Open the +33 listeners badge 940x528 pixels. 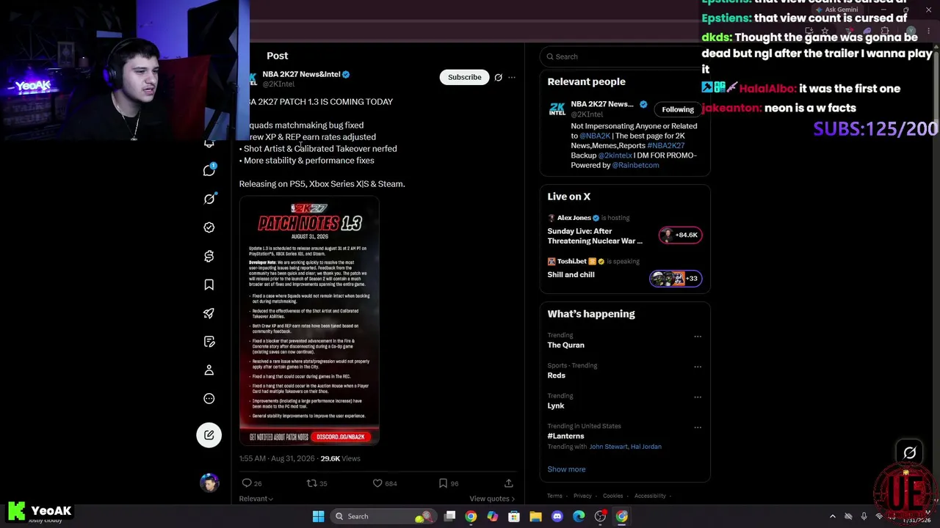coord(676,278)
